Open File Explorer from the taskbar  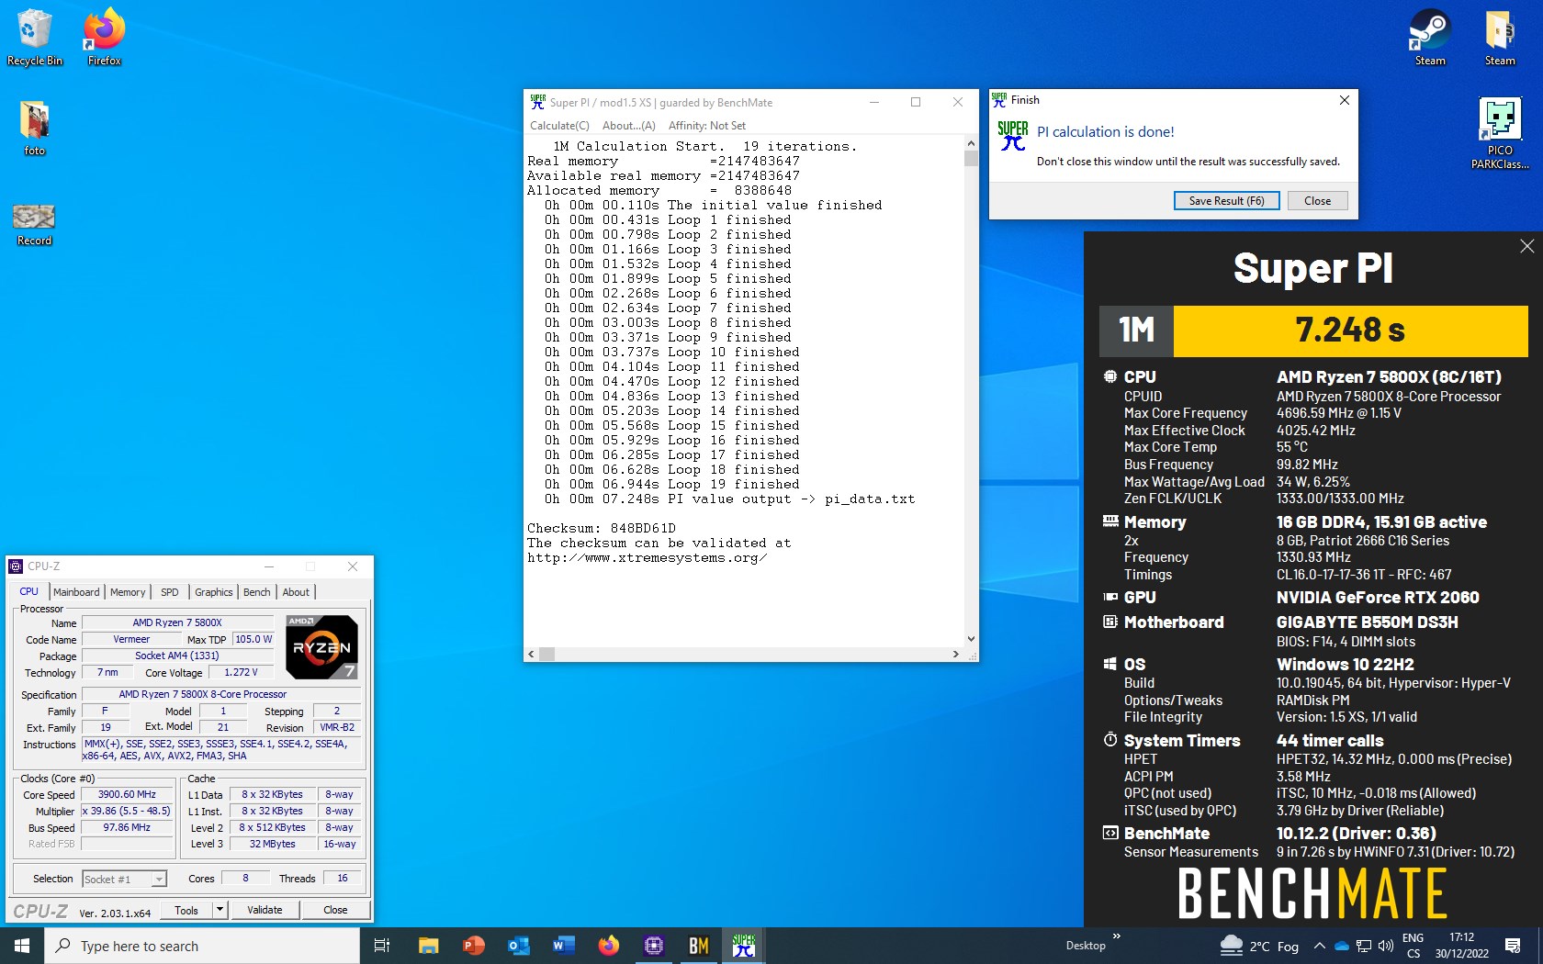[428, 946]
